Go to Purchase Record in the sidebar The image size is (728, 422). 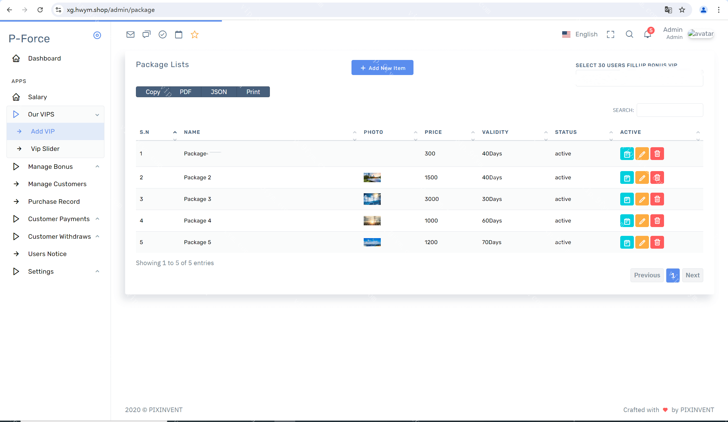click(x=54, y=201)
